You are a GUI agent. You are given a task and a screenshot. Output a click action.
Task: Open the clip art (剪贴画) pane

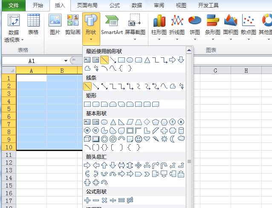click(x=73, y=24)
